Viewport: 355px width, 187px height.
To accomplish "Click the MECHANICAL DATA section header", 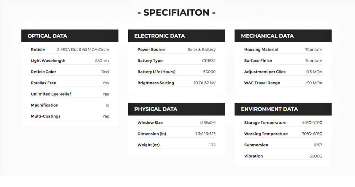I will click(267, 36).
